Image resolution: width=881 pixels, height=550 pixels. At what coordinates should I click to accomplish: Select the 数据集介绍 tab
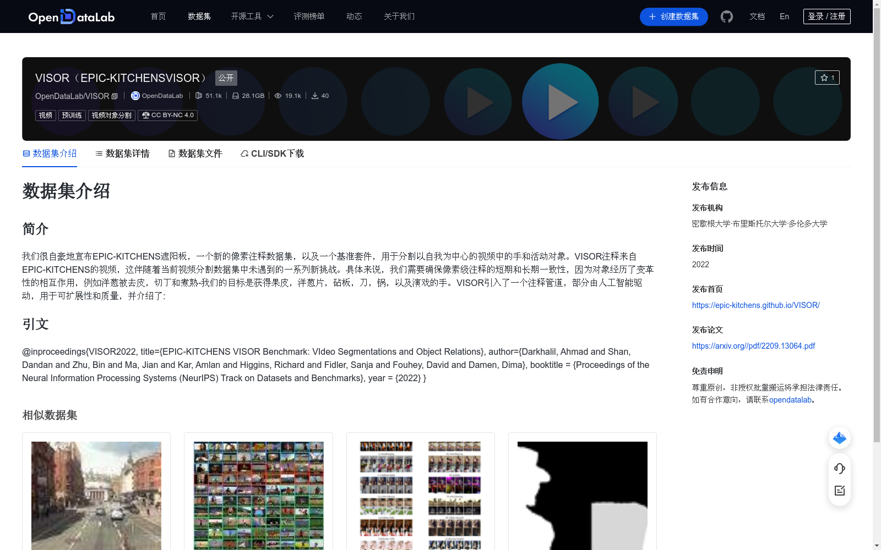click(50, 153)
